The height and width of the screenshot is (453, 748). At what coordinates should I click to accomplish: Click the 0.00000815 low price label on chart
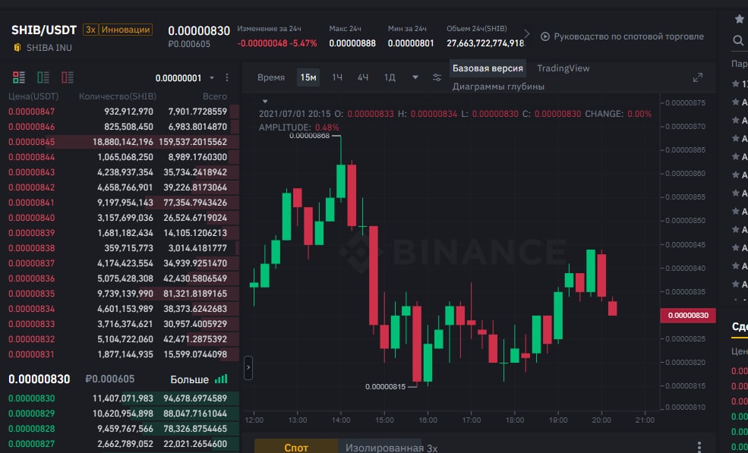[x=386, y=387]
